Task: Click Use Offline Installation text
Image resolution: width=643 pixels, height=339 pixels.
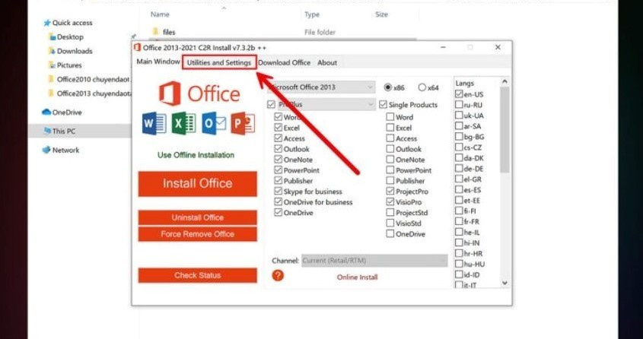Action: pyautogui.click(x=196, y=155)
